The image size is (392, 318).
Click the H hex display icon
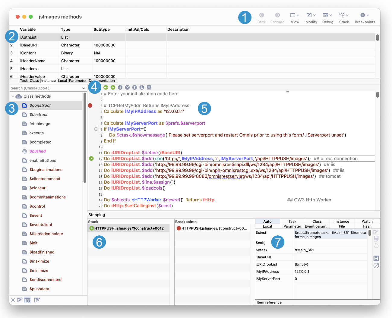[376, 258]
